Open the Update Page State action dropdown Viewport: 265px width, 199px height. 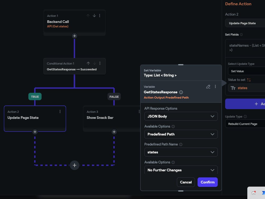coord(245,23)
